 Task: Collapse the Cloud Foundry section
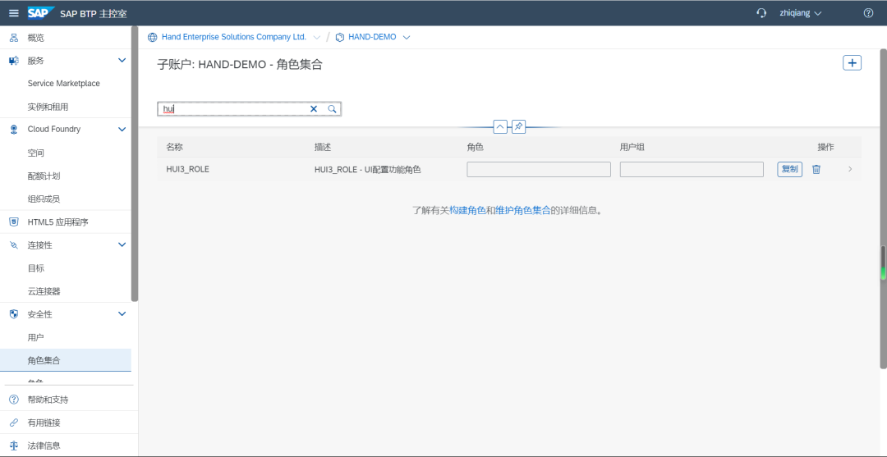(122, 130)
